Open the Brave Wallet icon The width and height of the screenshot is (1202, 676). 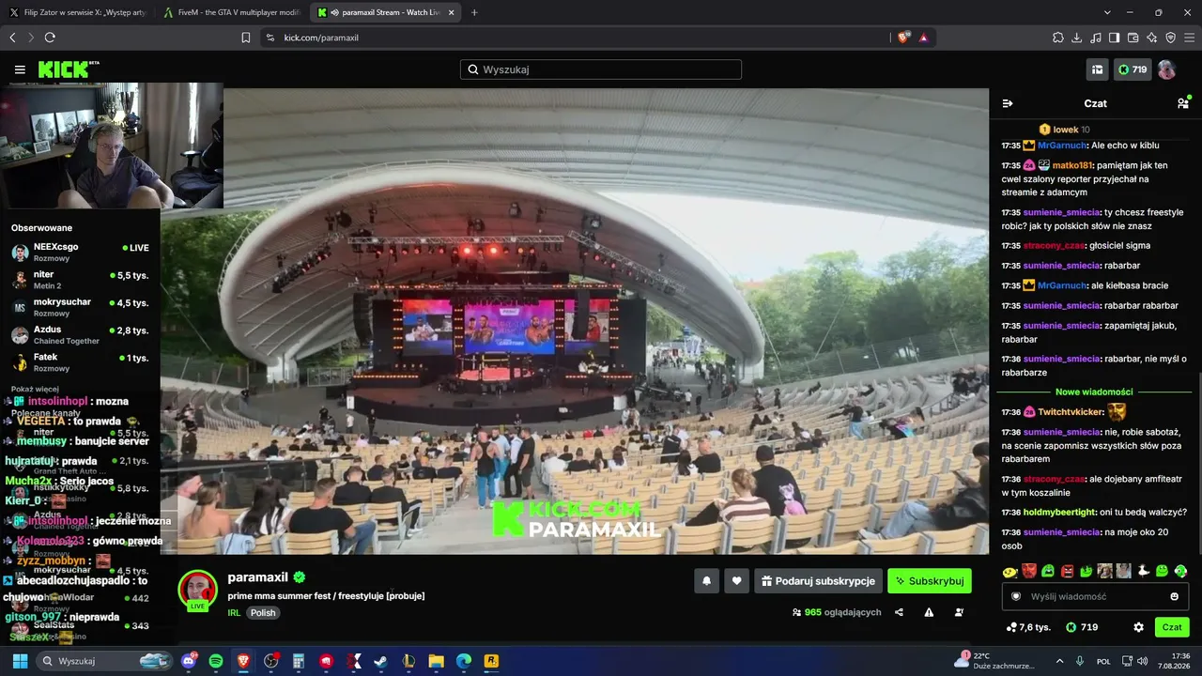tap(1133, 38)
